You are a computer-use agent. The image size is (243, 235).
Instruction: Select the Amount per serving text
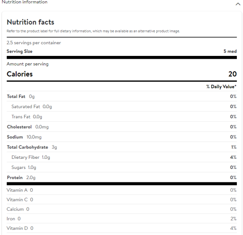(x=28, y=64)
